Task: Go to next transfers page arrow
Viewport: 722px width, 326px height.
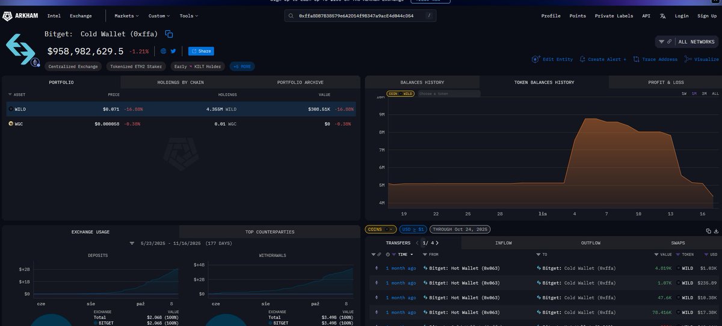Action: [x=436, y=243]
